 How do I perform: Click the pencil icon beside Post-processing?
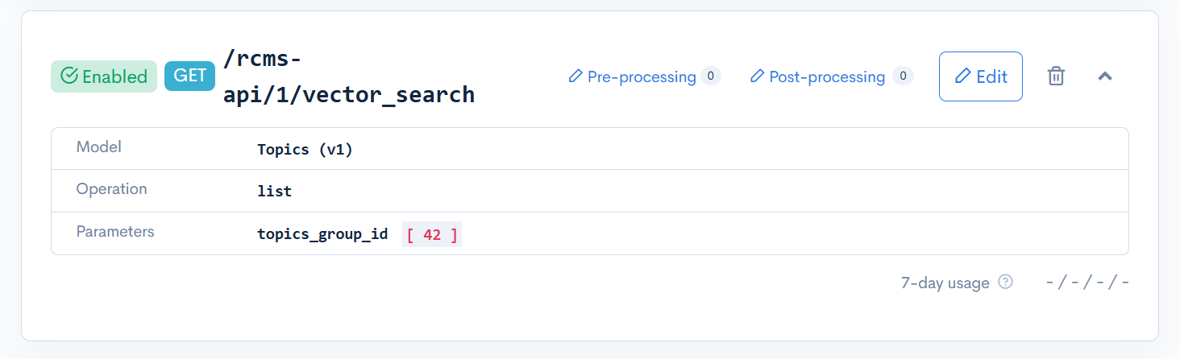coord(757,76)
